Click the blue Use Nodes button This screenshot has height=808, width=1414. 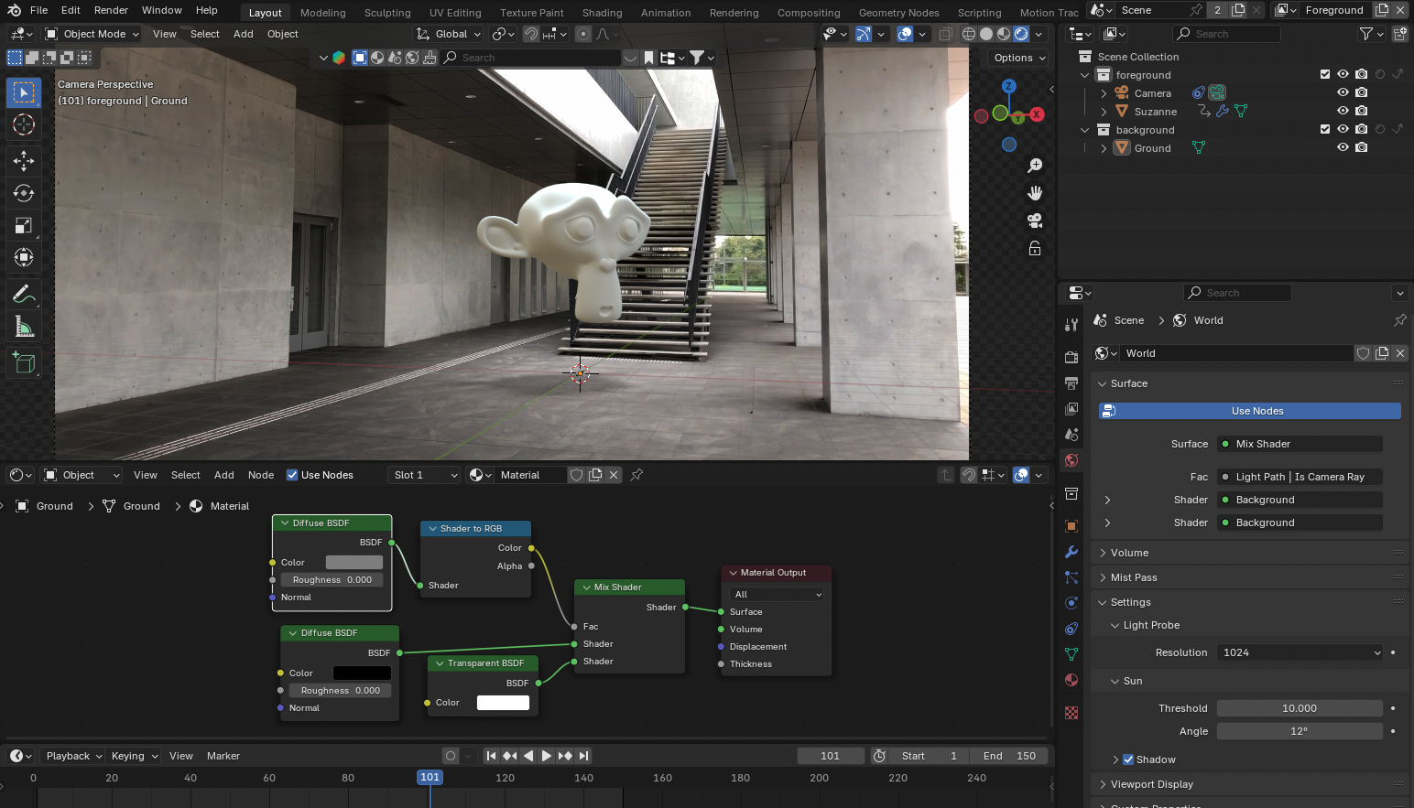1256,411
